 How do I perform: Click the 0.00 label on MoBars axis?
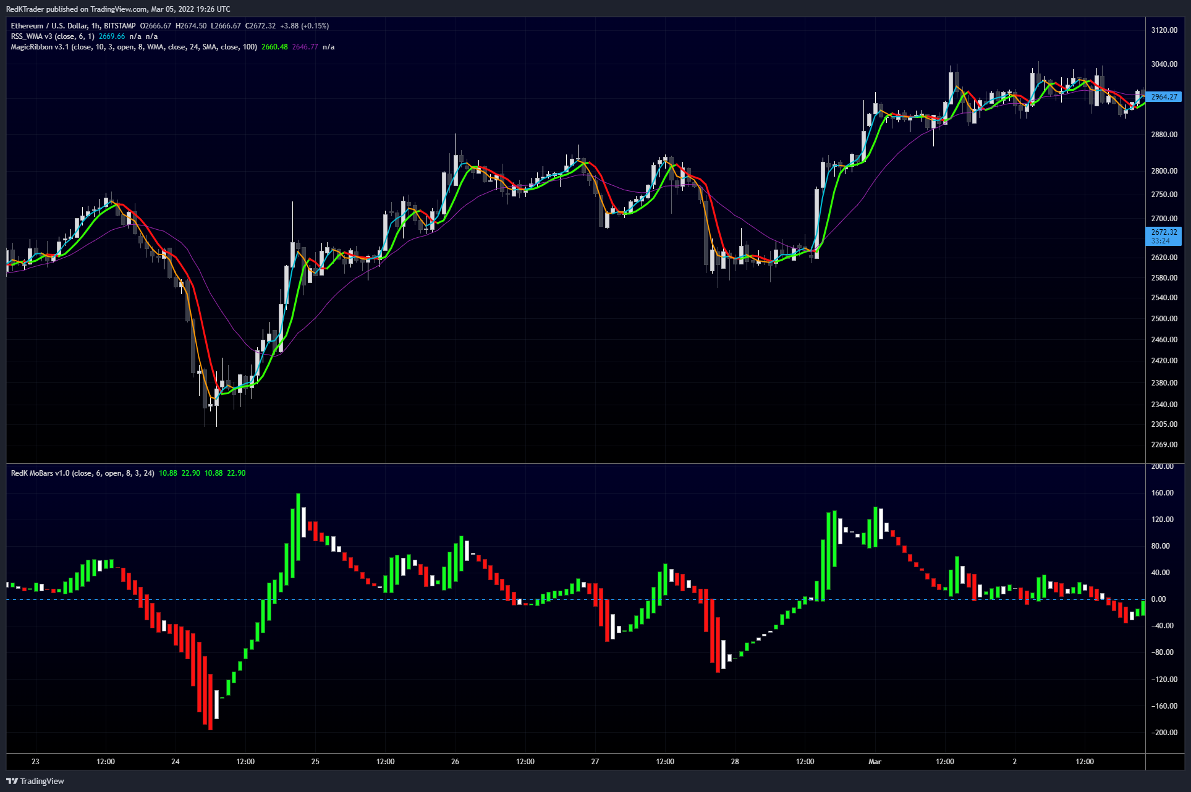coord(1158,599)
